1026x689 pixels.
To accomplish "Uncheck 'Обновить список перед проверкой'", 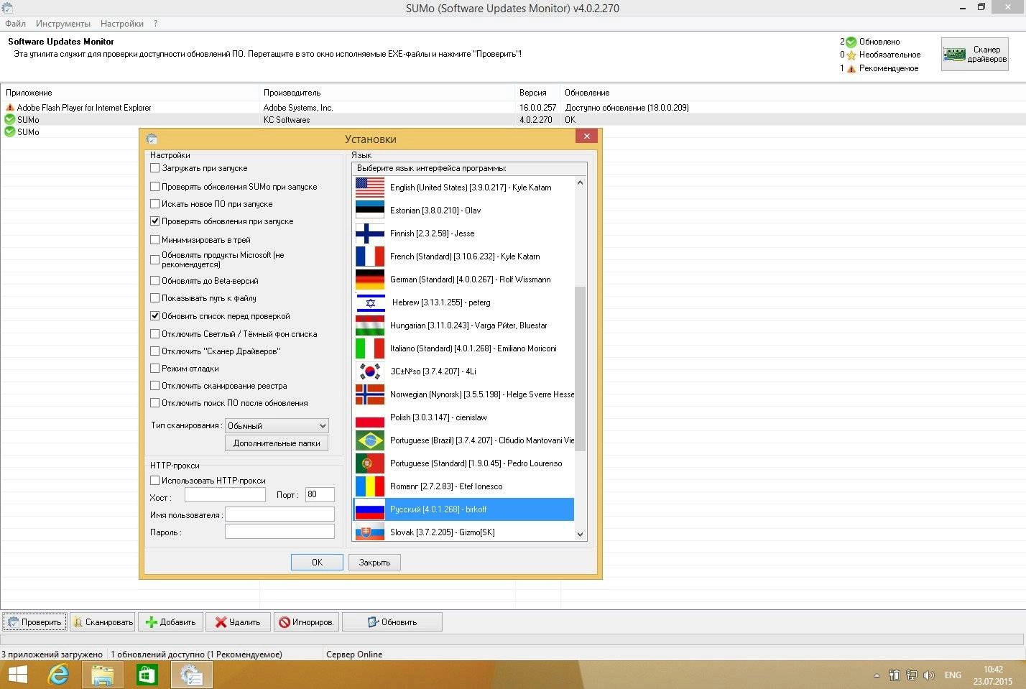I will click(x=154, y=316).
